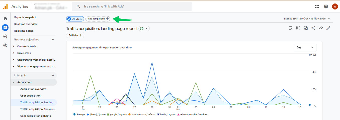Click the Add comparison button
This screenshot has height=120, width=340.
coord(98,19)
